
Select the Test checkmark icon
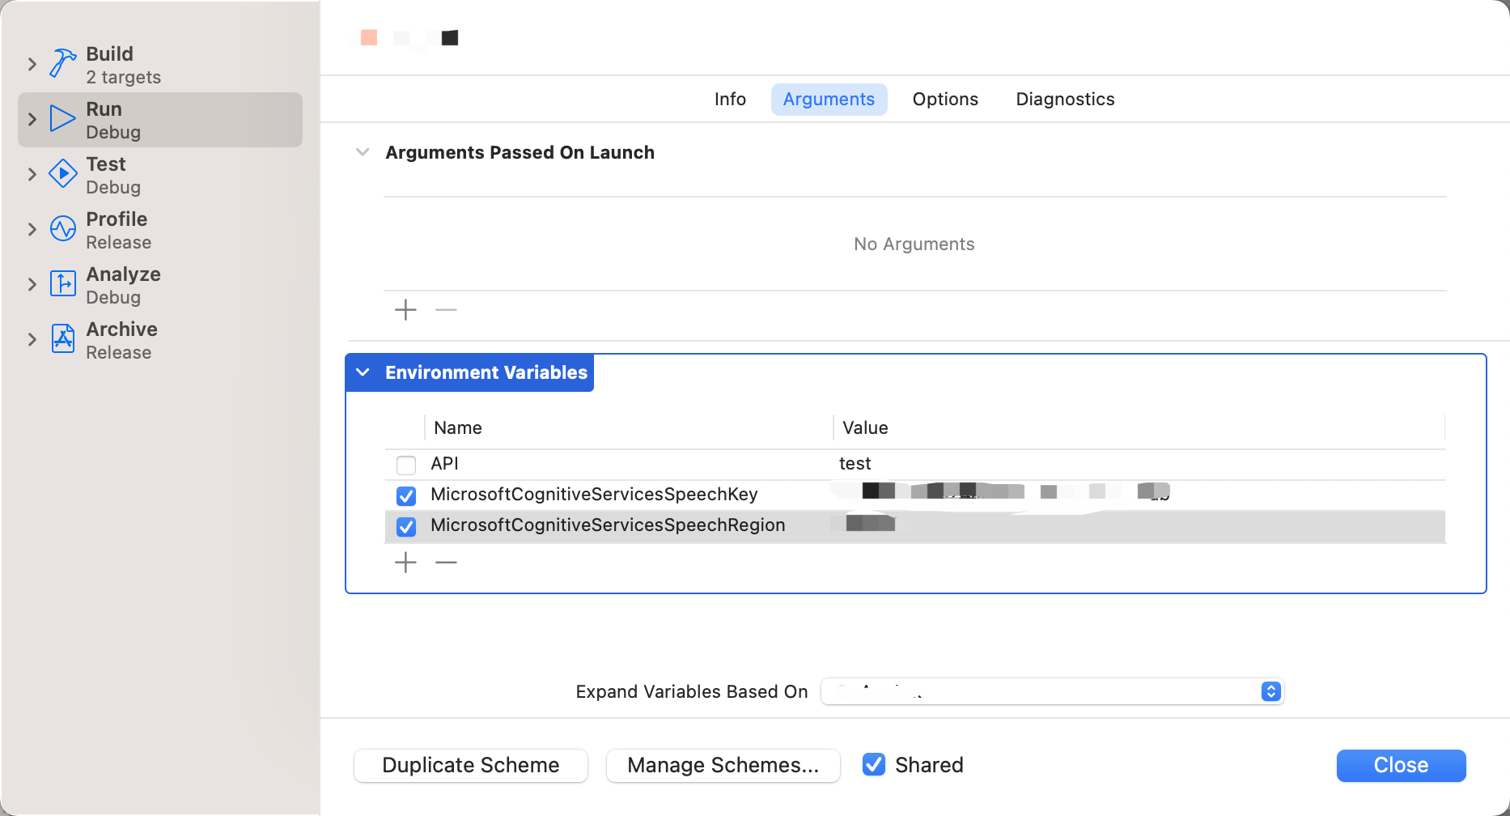click(x=62, y=173)
